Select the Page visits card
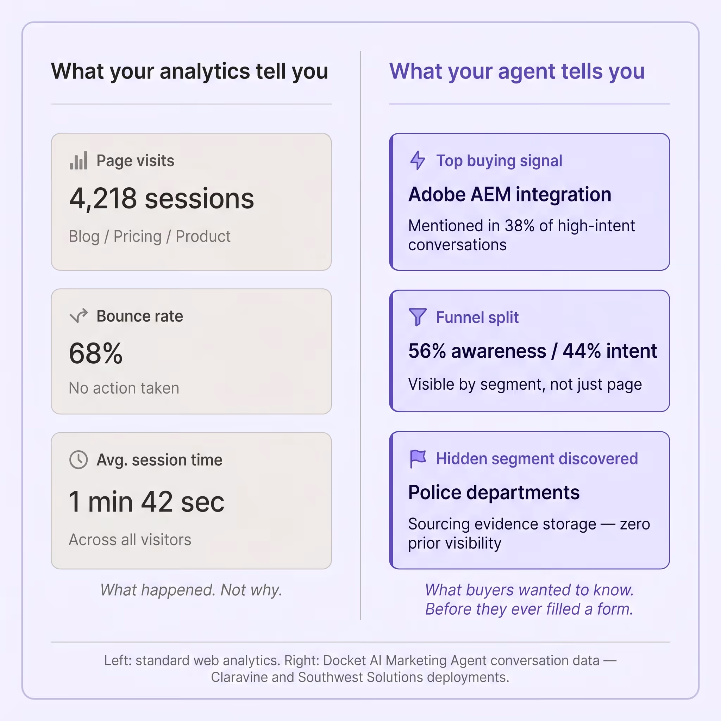Viewport: 721px width, 721px height. coord(191,201)
